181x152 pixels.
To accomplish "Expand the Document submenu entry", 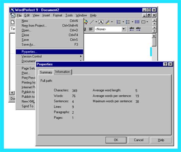I will tap(28, 61).
